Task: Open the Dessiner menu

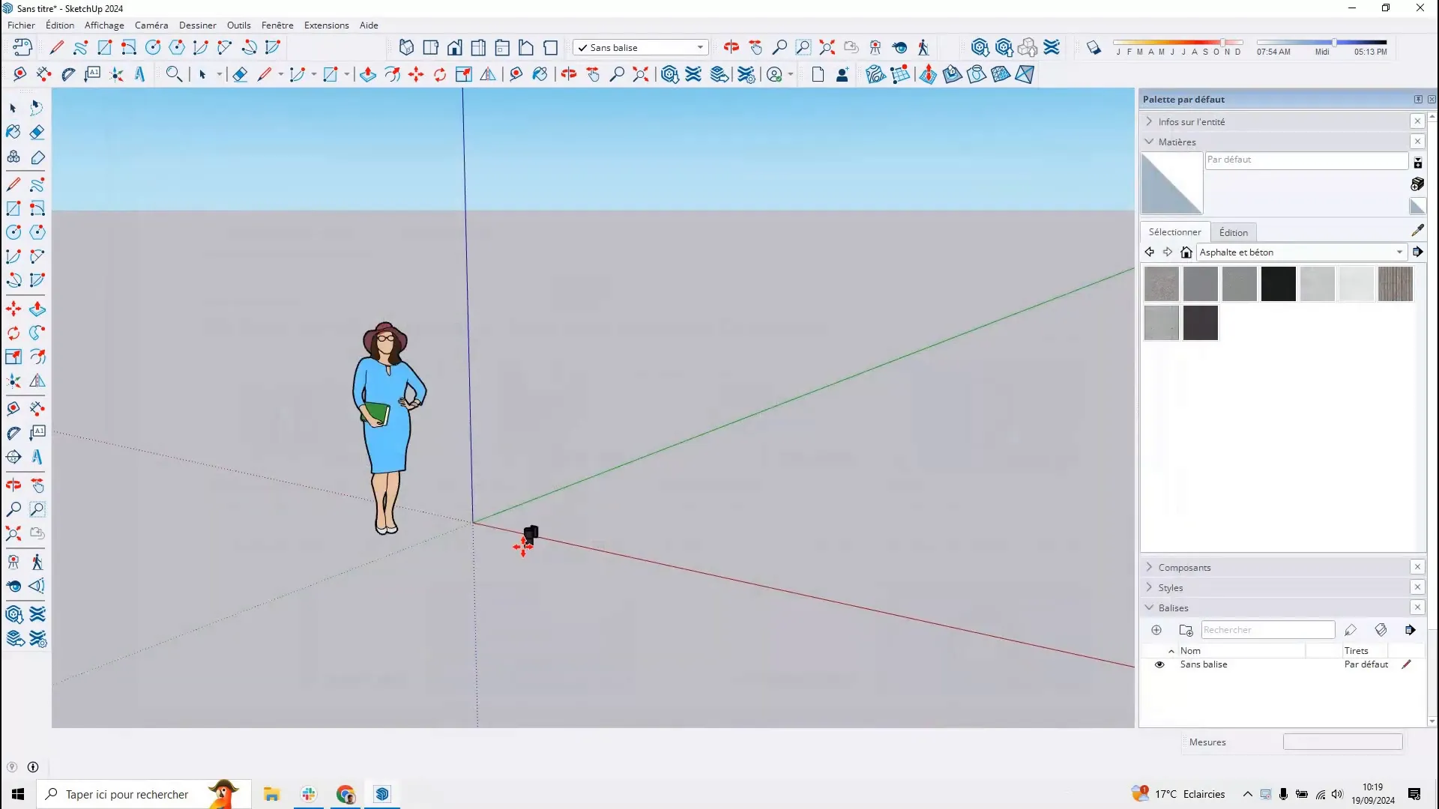Action: click(198, 25)
